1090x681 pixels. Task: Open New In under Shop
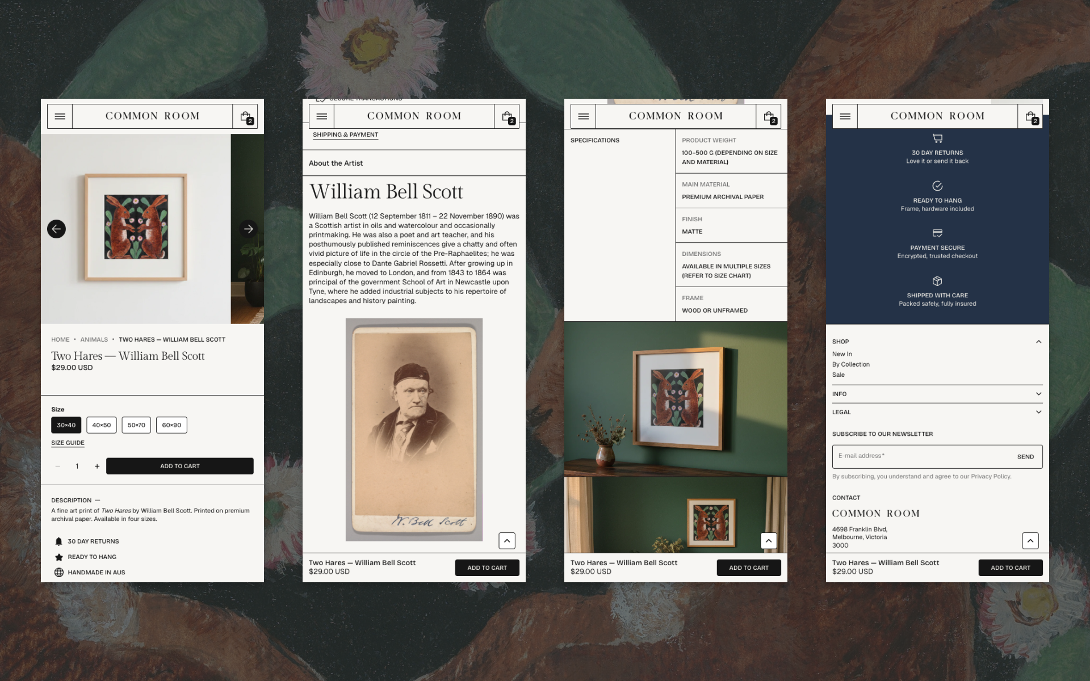(842, 354)
